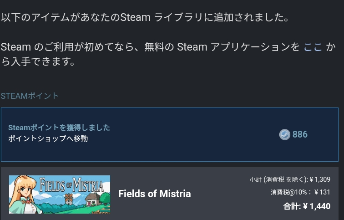Click the STEAMポイント section label
344x220 pixels.
pos(30,96)
